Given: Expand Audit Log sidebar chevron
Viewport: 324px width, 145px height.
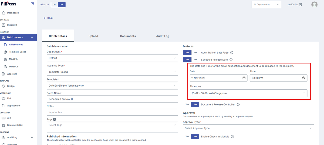Looking at the screenshot, I should coord(32,137).
